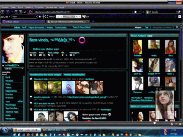Click the Depoimentos sidebar link
Image resolution: width=183 pixels, height=137 pixels.
(x=11, y=91)
